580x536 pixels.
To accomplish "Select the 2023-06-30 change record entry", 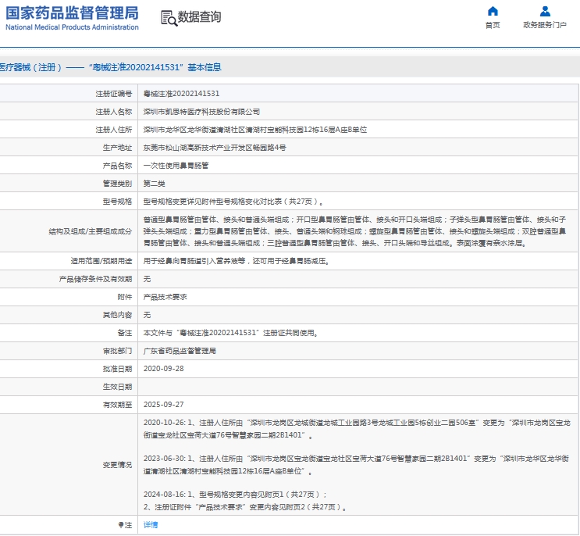I will [x=356, y=465].
